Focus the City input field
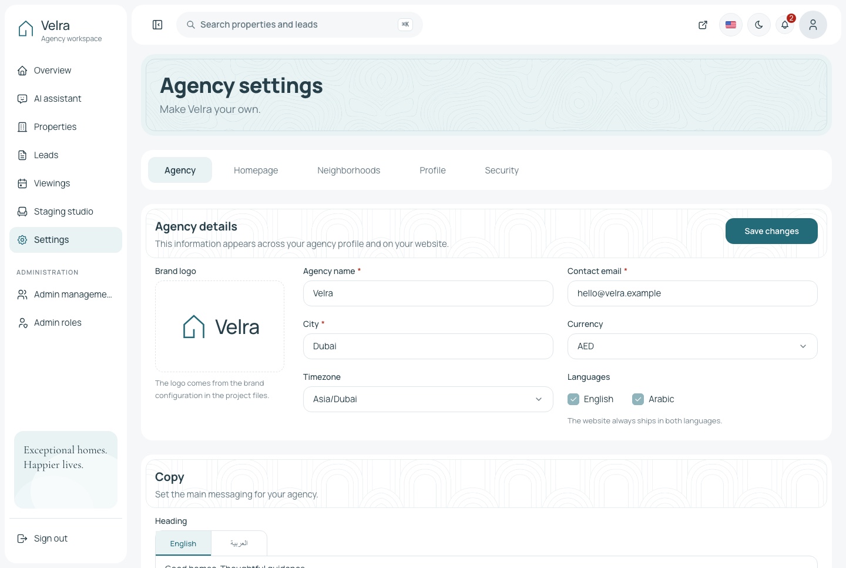 pyautogui.click(x=428, y=346)
